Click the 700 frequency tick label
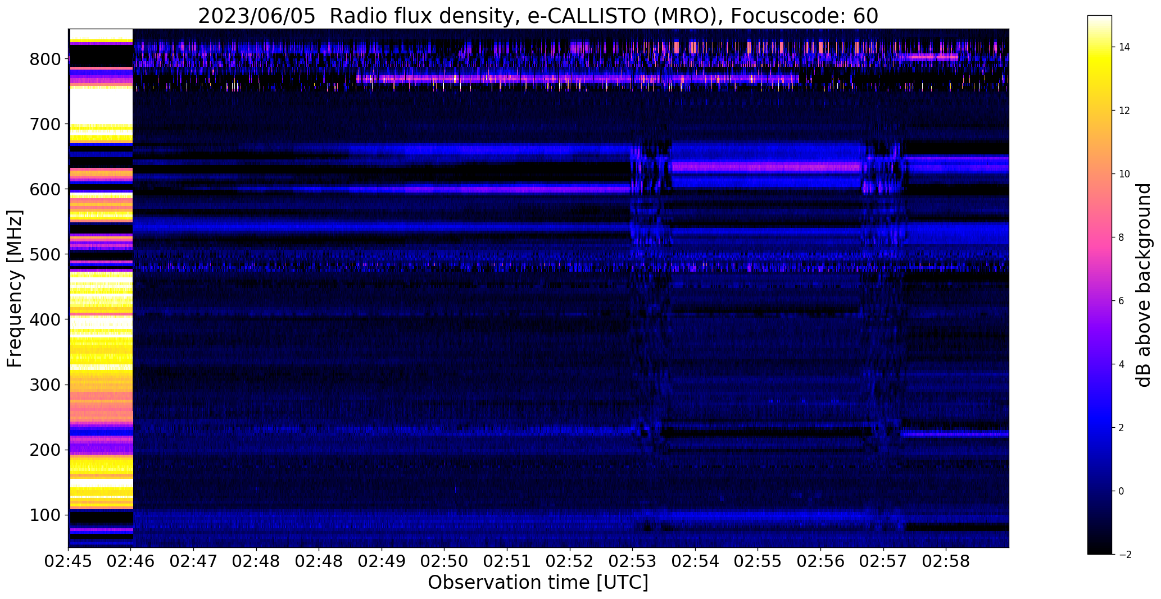1161x599 pixels. click(46, 124)
